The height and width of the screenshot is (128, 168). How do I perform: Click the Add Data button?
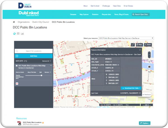34,56
